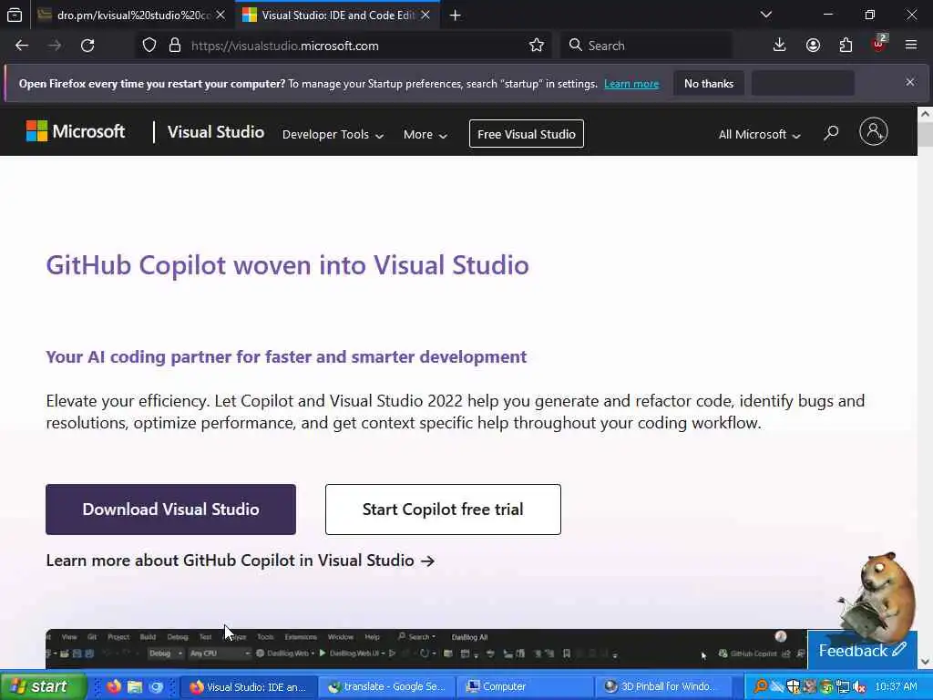
Task: Open the list all tabs chevron
Action: point(765,15)
